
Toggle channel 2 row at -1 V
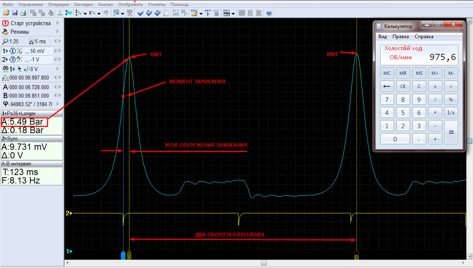pos(27,60)
